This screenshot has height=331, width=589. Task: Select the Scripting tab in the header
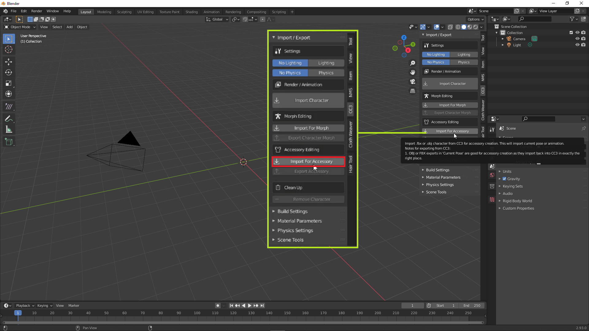[x=279, y=11]
